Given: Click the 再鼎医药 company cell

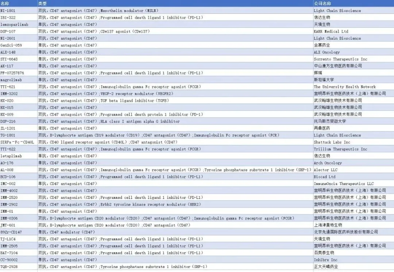Looking at the screenshot, I should pyautogui.click(x=354, y=129).
